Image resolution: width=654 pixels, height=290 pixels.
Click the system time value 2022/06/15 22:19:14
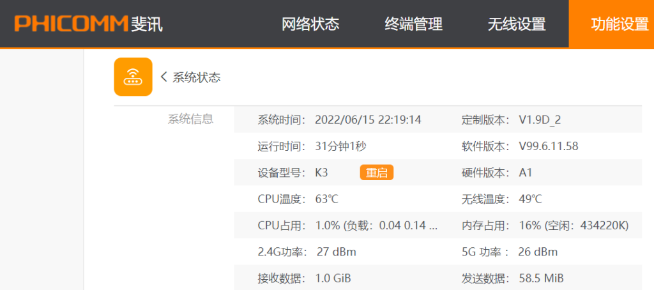pyautogui.click(x=368, y=120)
